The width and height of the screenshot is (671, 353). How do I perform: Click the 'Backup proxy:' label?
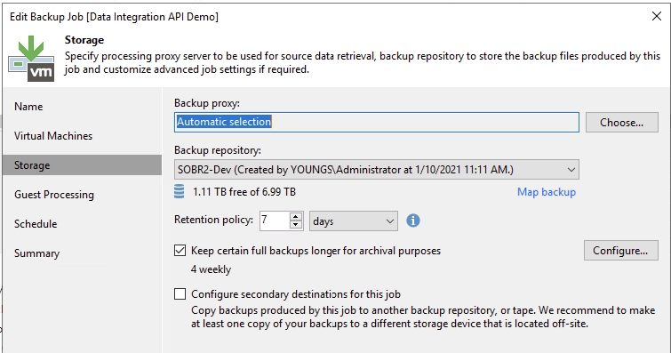[x=207, y=103]
